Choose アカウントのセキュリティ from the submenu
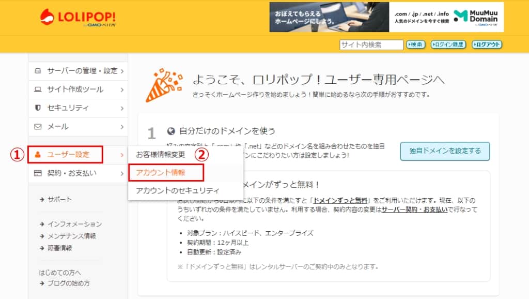This screenshot has width=529, height=299. pos(178,190)
